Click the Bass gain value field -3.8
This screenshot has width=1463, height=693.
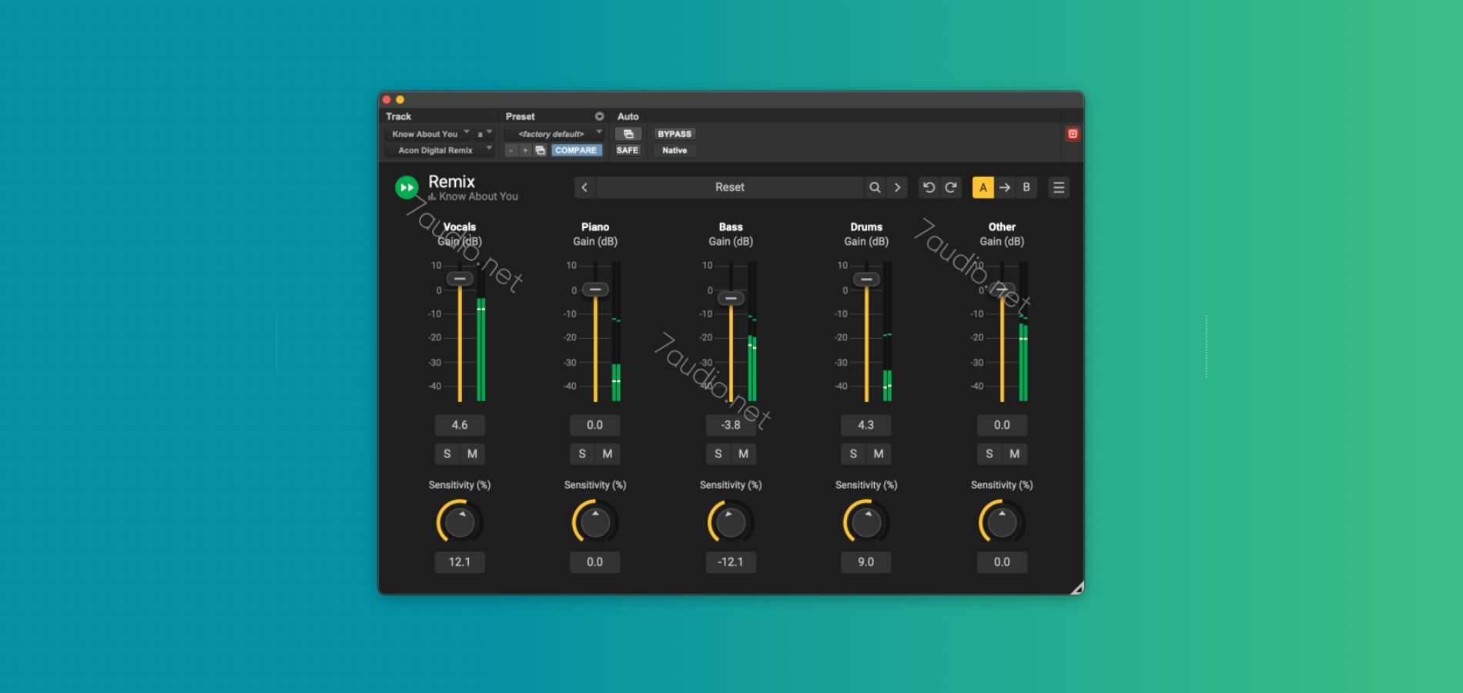tap(731, 425)
